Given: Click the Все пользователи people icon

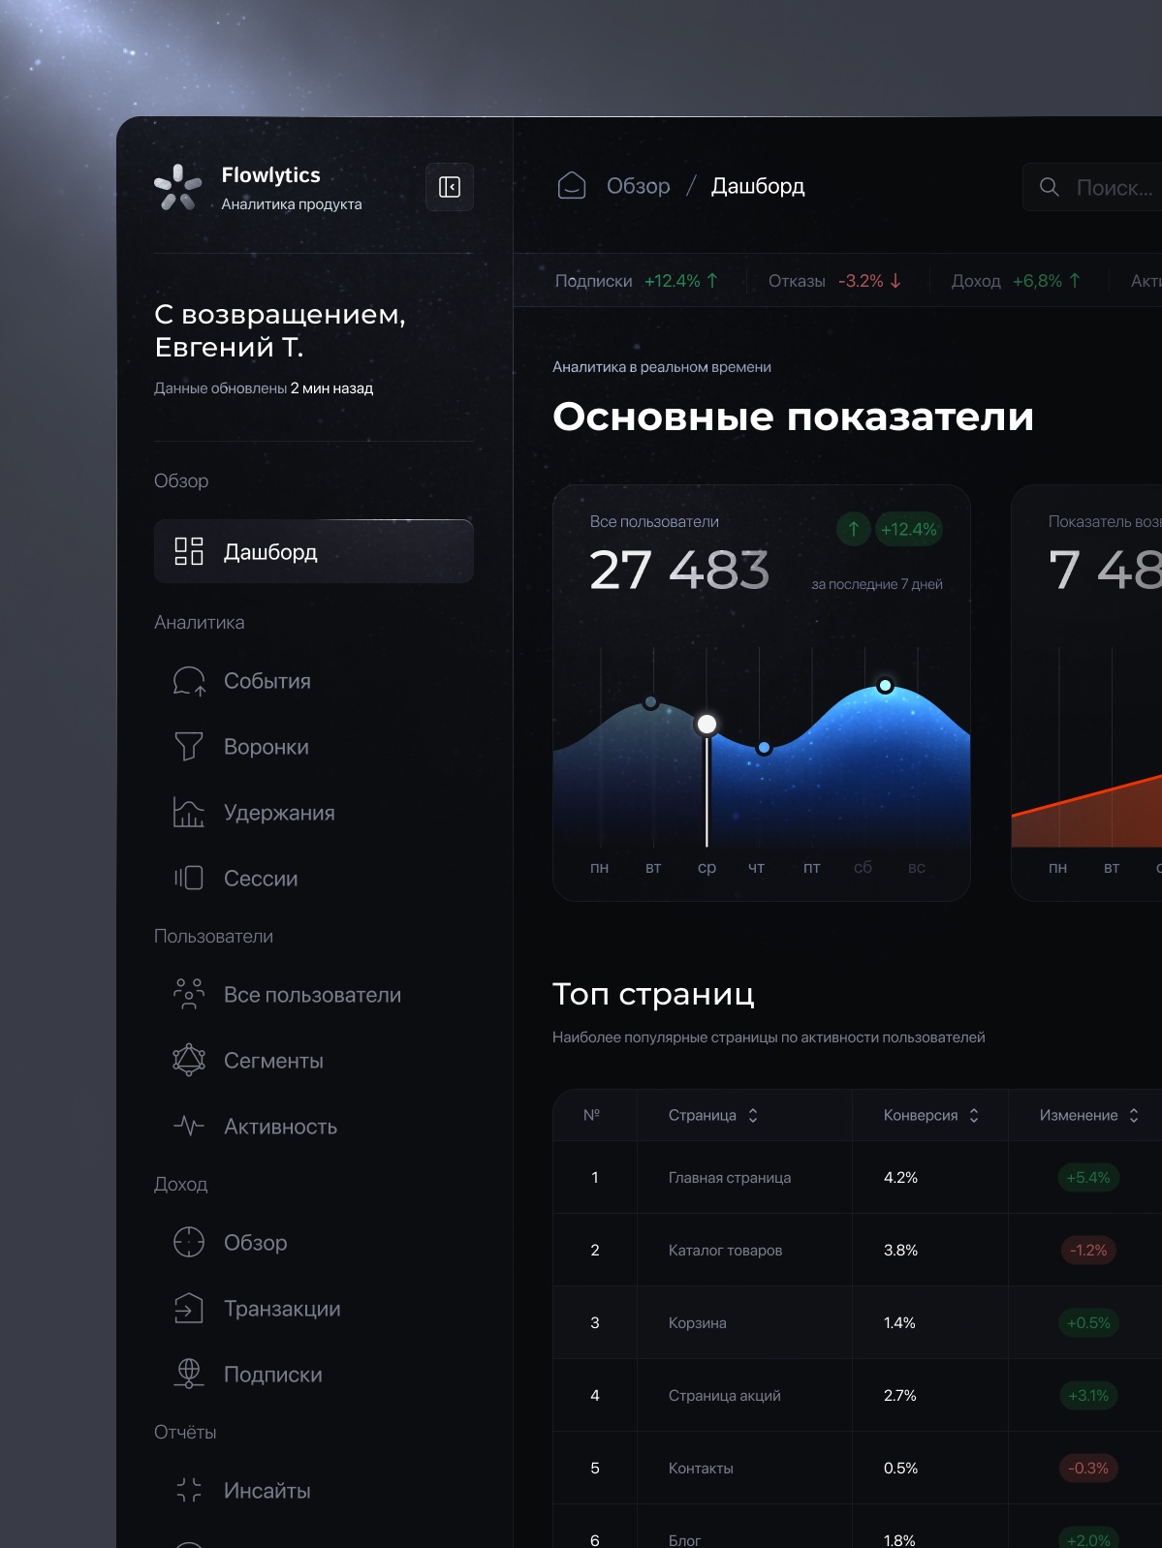Looking at the screenshot, I should [x=189, y=995].
